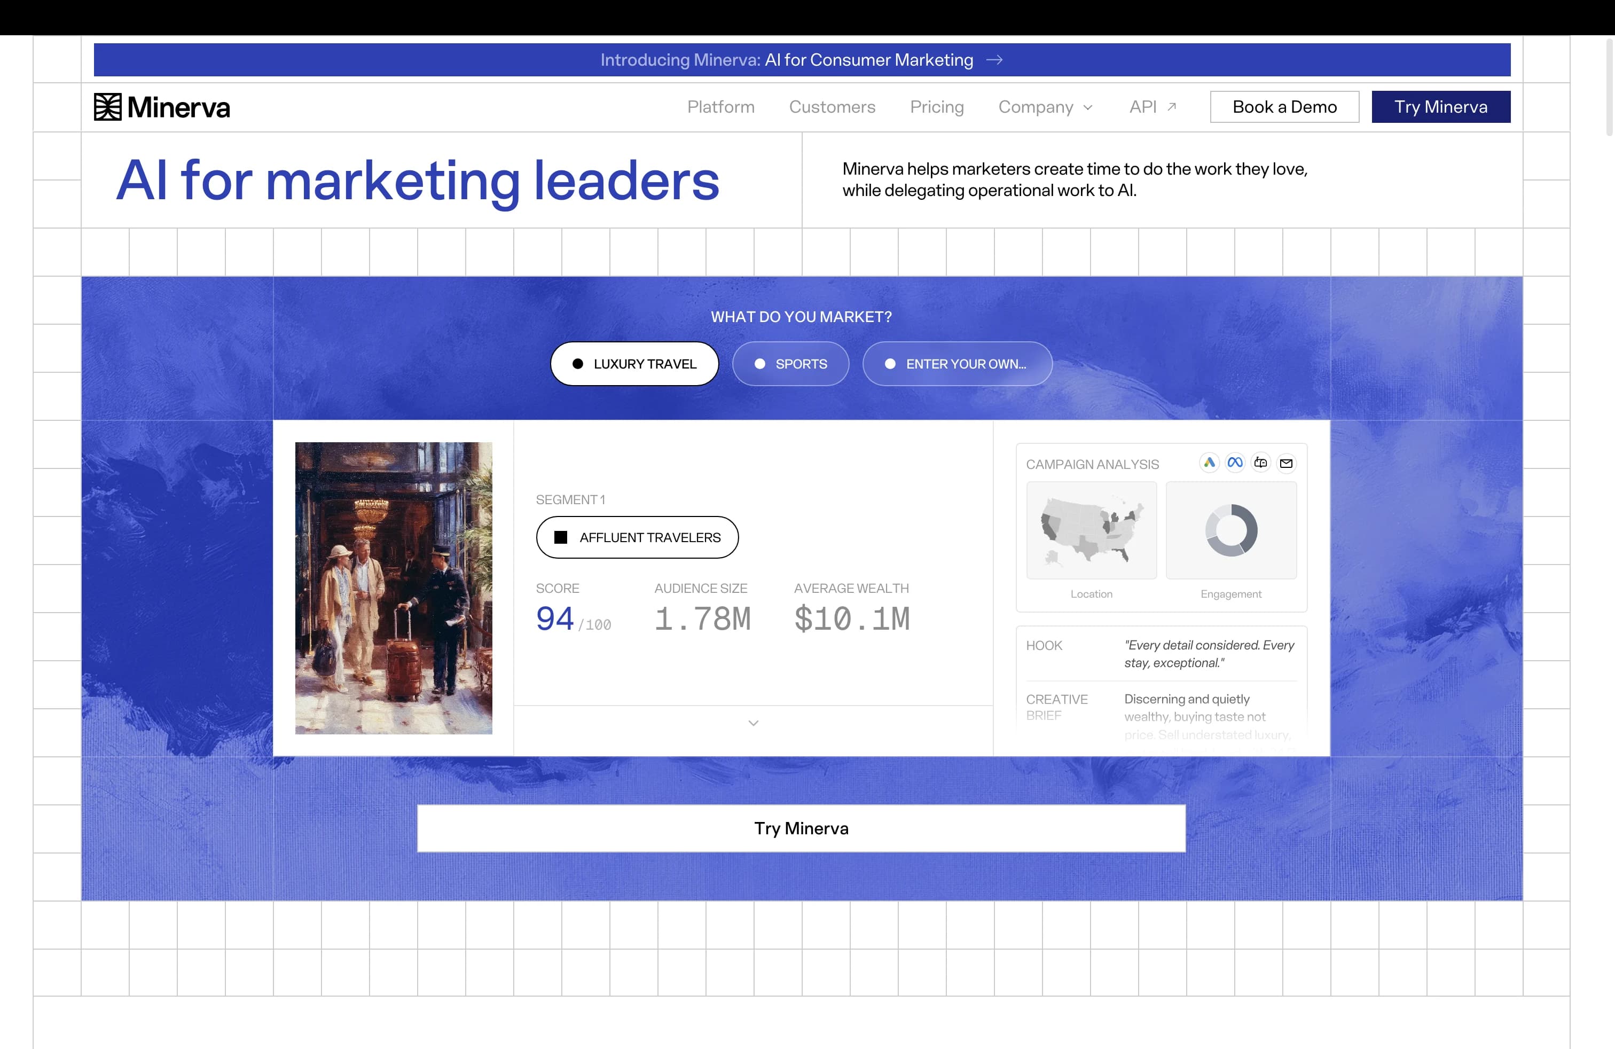
Task: Click the "WHAT DO YOU MARKET?" heading
Action: tap(802, 317)
